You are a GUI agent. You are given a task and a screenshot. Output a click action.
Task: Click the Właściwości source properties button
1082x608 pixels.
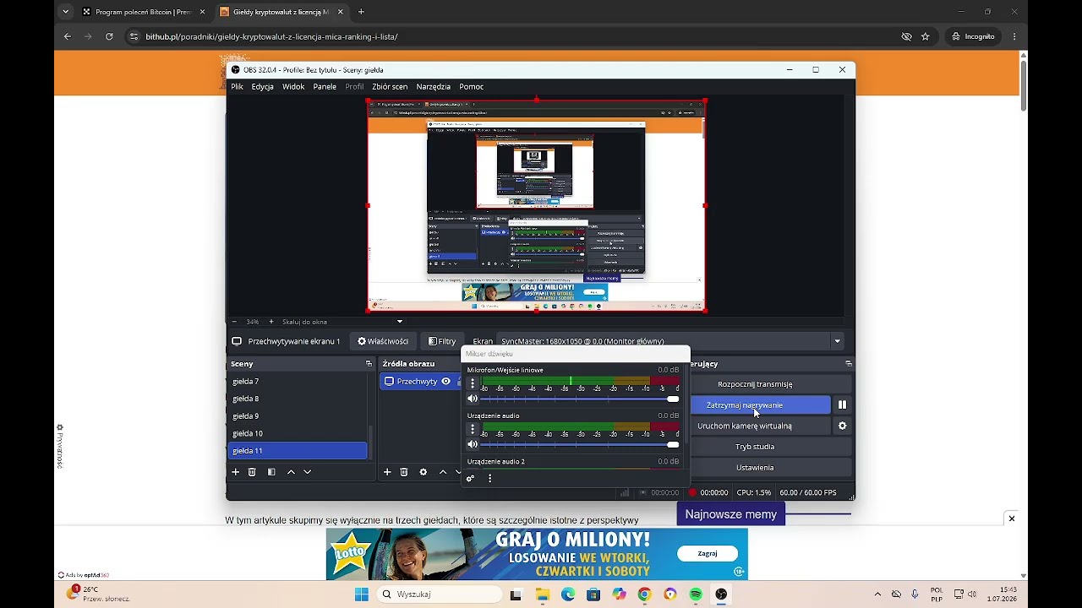pos(383,341)
